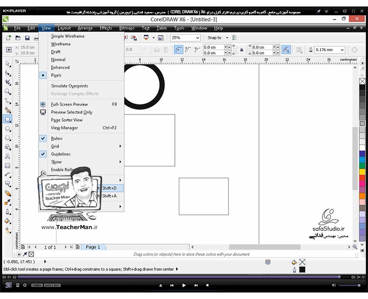Select the Interactive Fill tool
The image size is (368, 299).
tap(8, 230)
